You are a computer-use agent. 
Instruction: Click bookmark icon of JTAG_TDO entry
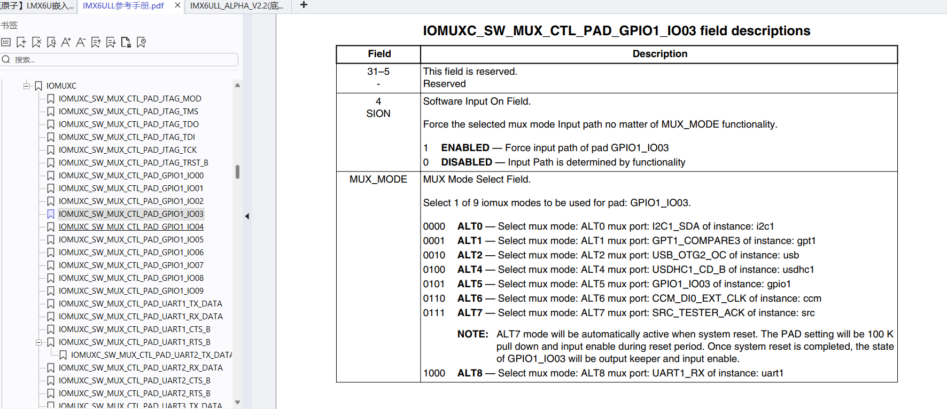(51, 124)
